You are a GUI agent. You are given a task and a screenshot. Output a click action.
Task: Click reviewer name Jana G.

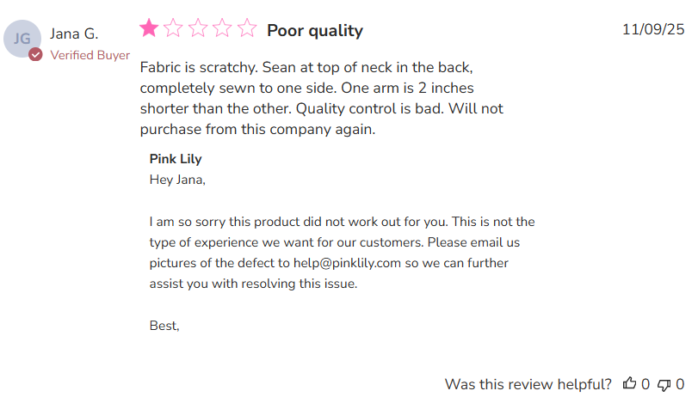pos(74,34)
